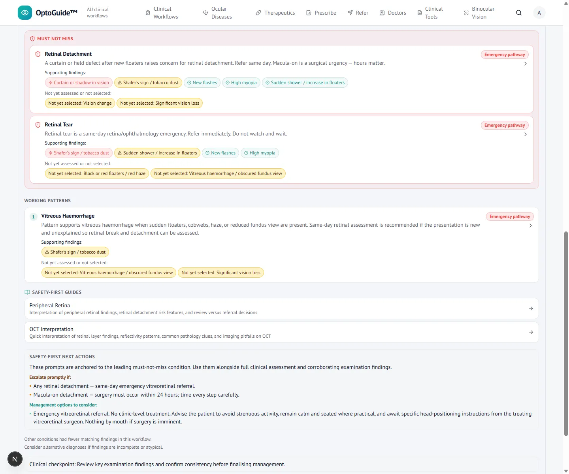Click the OptoGuide eye logo icon
The height and width of the screenshot is (474, 569).
(25, 13)
